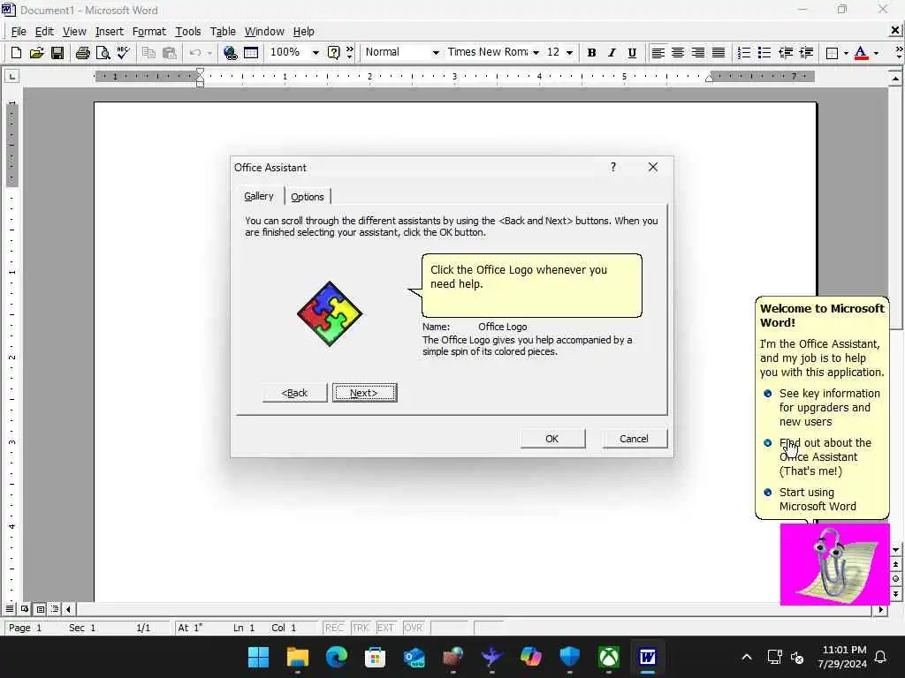905x678 pixels.
Task: Click the tab stop type selector
Action: tap(12, 76)
